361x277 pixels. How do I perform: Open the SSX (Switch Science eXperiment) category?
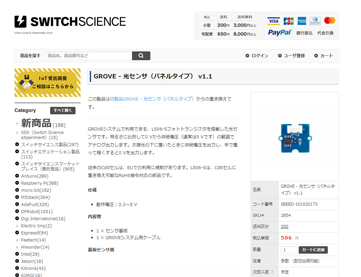[42, 135]
